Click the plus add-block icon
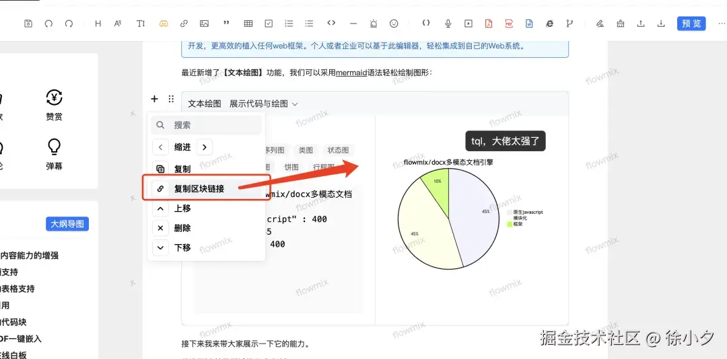 point(154,99)
